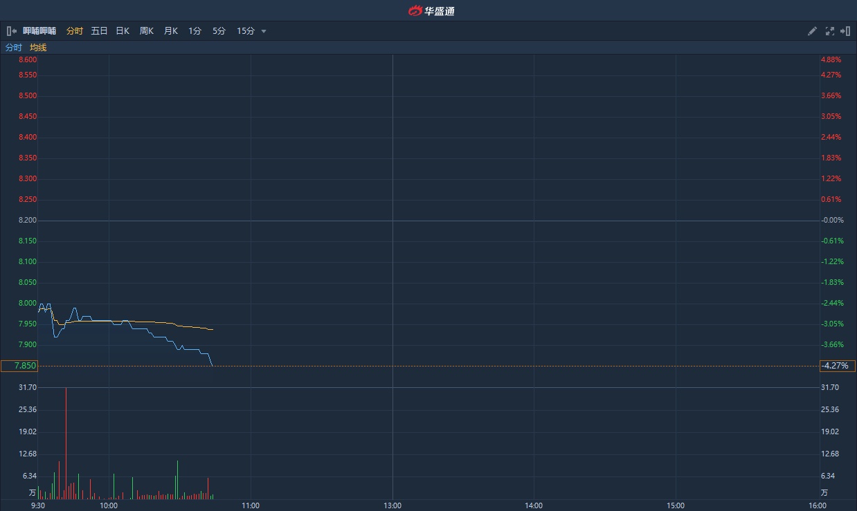Image resolution: width=857 pixels, height=511 pixels.
Task: Click the 呷哺呷哺 stock name
Action: [39, 31]
